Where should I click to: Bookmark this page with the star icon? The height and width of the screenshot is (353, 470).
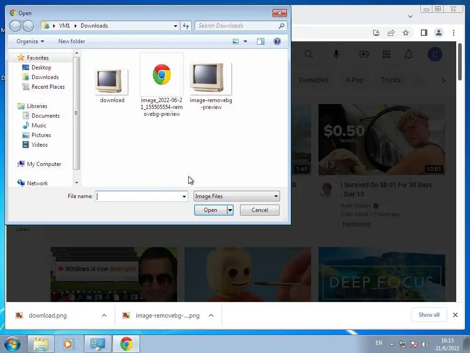point(406,33)
